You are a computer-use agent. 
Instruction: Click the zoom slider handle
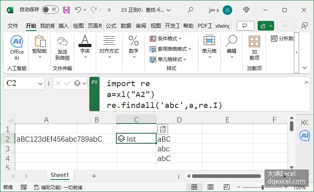pos(262,188)
